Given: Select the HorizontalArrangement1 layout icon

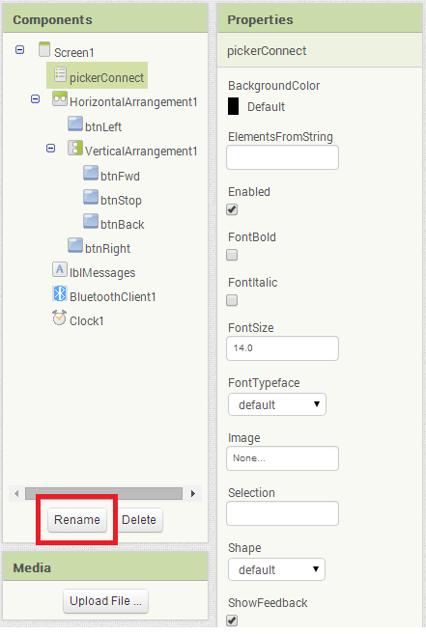Looking at the screenshot, I should 60,98.
